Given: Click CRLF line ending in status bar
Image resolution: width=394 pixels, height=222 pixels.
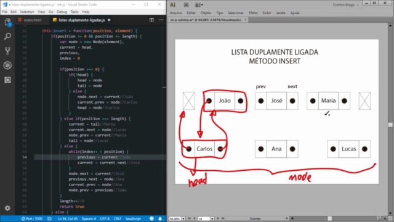Looking at the screenshot, I should coord(118,219).
